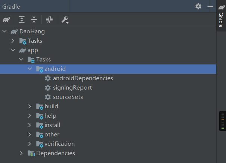The height and width of the screenshot is (163, 226).
Task: Collapse the android tasks group
Action: (30, 69)
